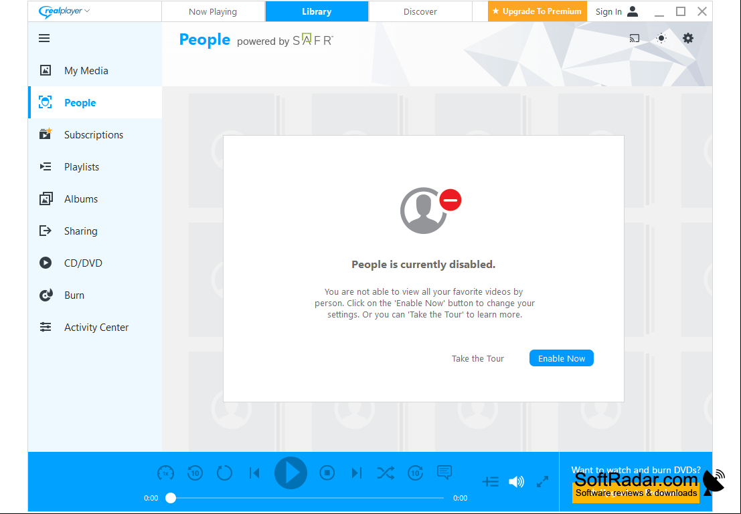Toggle shuffle playback
The height and width of the screenshot is (514, 741).
point(386,473)
